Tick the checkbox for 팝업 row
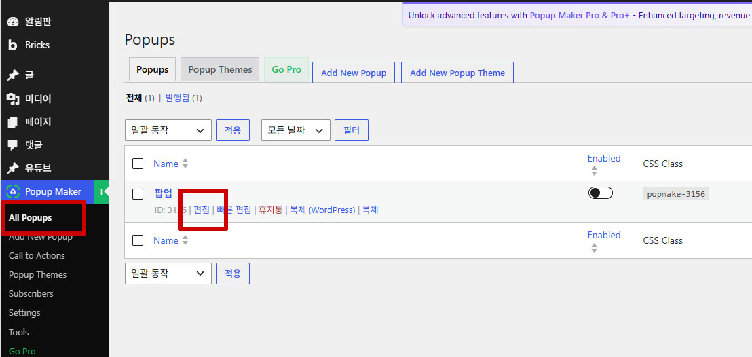Image resolution: width=752 pixels, height=357 pixels. point(138,194)
